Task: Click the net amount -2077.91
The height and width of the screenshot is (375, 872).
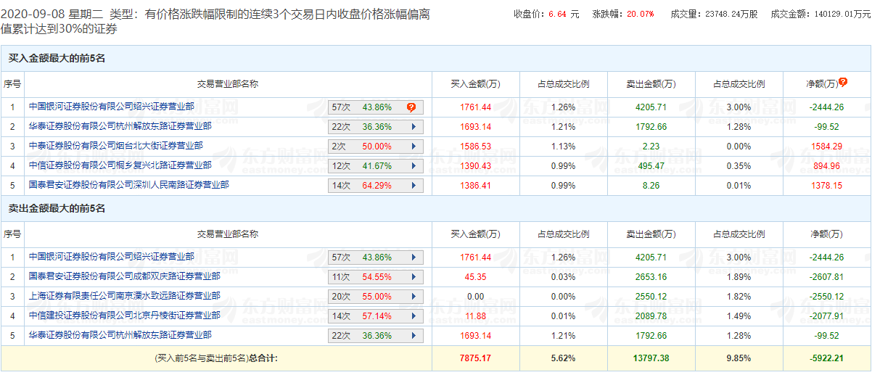Action: 826,316
